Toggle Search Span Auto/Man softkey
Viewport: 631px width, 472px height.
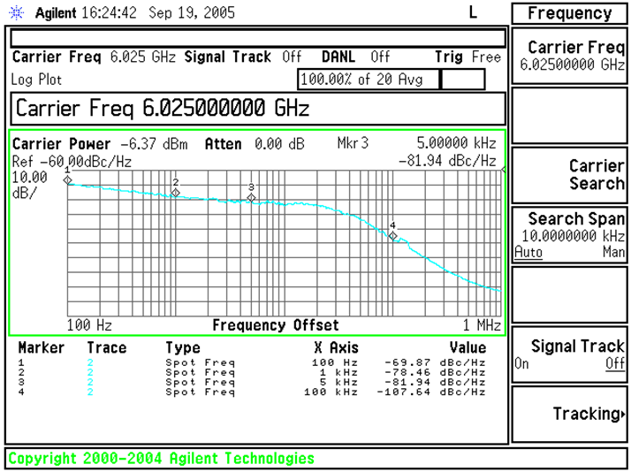click(x=570, y=235)
